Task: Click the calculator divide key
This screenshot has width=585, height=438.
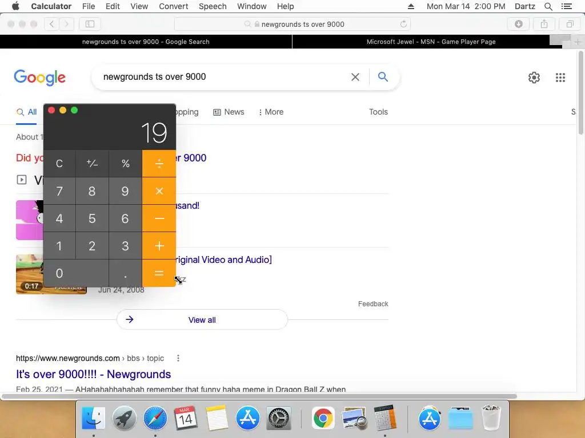Action: pyautogui.click(x=159, y=164)
